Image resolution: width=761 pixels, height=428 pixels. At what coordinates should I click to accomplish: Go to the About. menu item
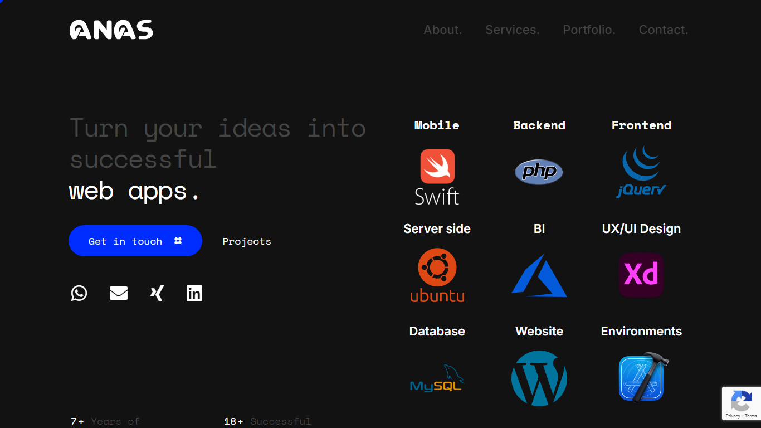443,30
